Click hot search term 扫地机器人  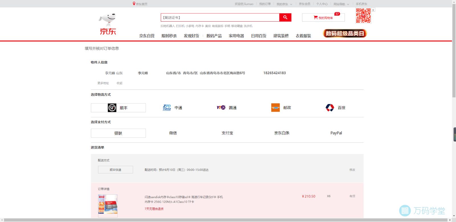click(168, 26)
